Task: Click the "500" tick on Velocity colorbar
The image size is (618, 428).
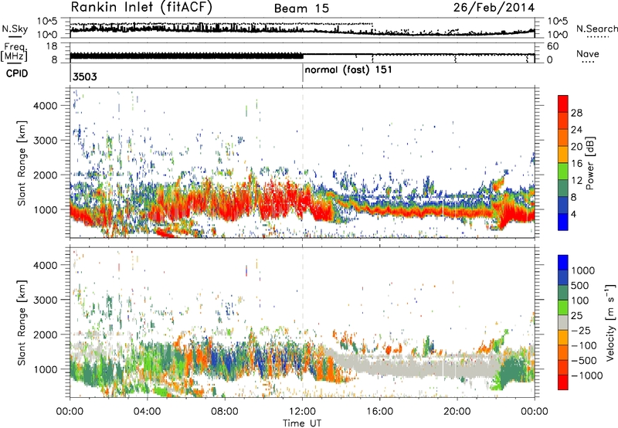Action: coord(579,285)
